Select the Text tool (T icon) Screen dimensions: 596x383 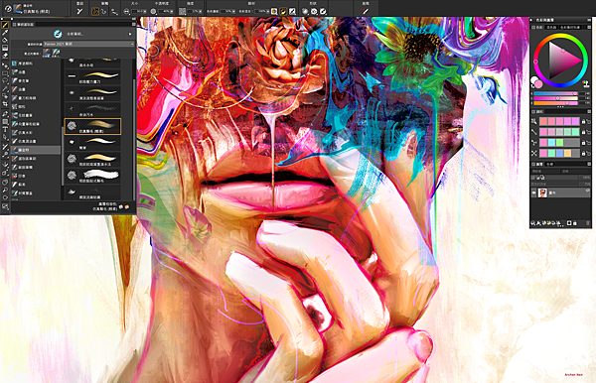click(5, 130)
